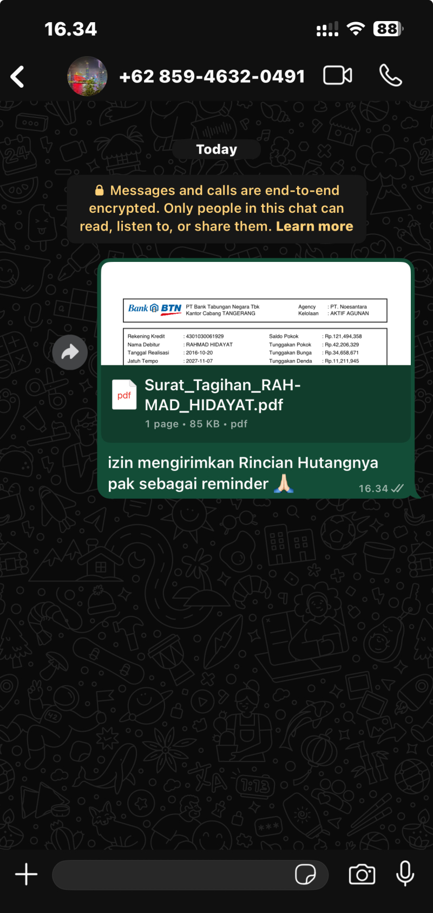Screen dimensions: 433x913
Task: Open the Surat_Tagihan_RAHMAD_HIDAYAT.pdf file name
Action: (x=222, y=395)
